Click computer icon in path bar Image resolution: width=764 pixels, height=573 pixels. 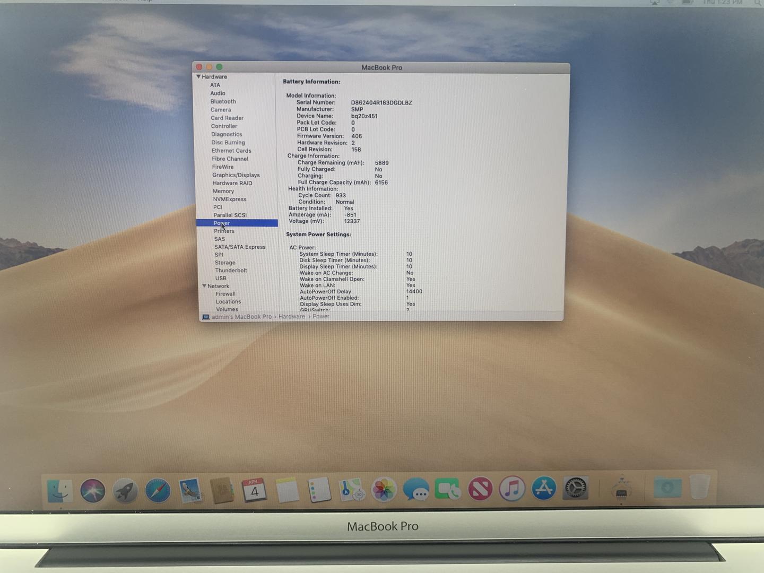[205, 317]
